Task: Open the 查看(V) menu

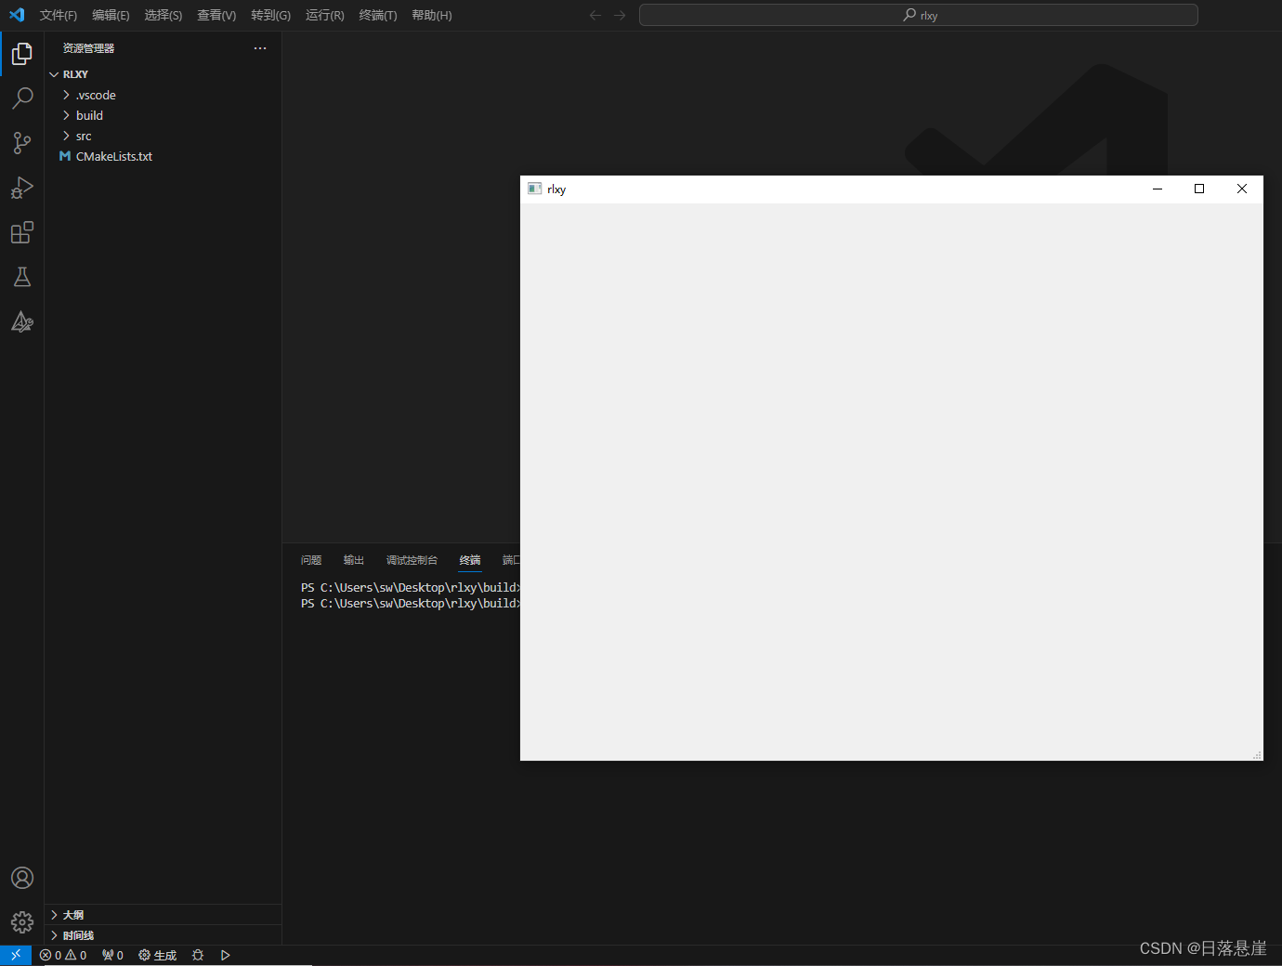Action: [x=216, y=15]
